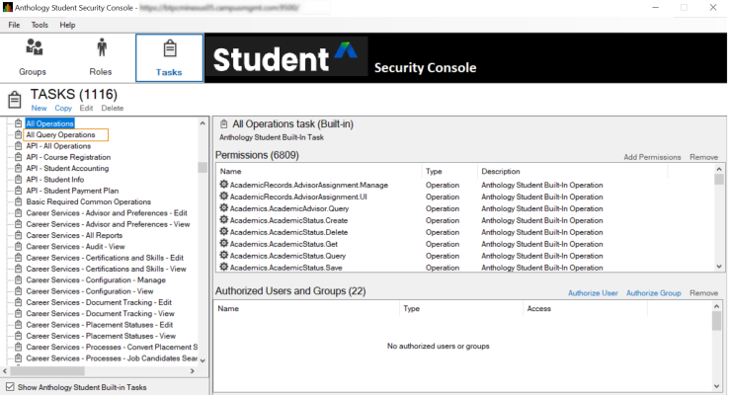This screenshot has width=730, height=395.
Task: Open the File menu
Action: click(14, 25)
